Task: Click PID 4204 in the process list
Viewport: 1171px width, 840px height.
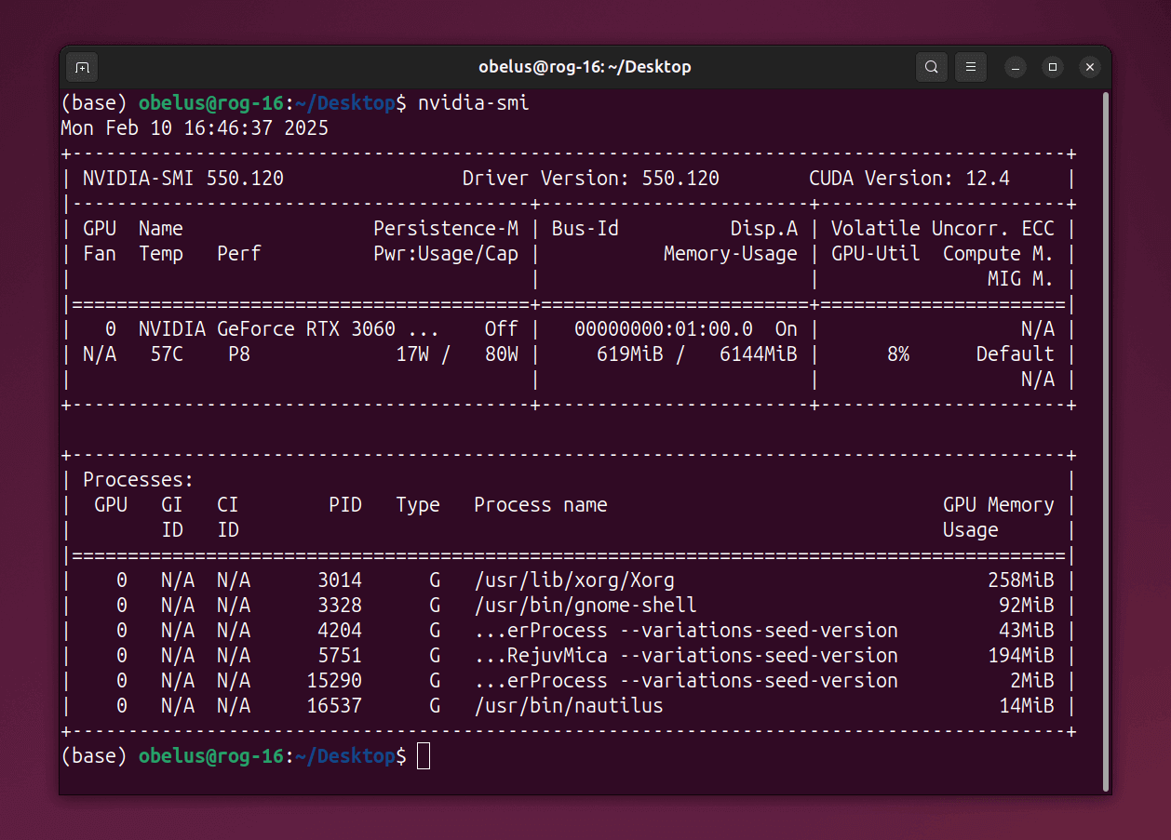Action: [340, 631]
